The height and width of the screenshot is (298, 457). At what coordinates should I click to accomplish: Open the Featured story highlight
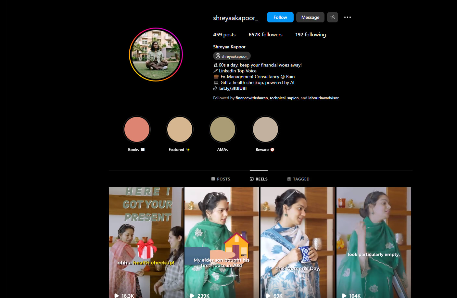(x=180, y=130)
